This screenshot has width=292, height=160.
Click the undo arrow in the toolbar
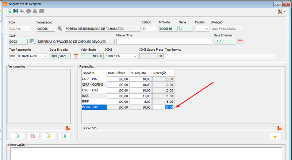[x=22, y=11]
